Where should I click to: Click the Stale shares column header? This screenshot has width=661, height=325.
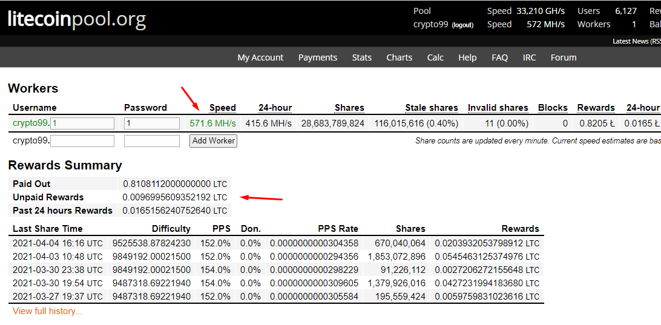[432, 108]
